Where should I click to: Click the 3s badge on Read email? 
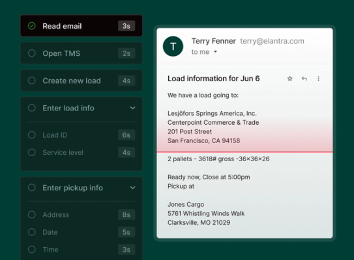coord(126,26)
